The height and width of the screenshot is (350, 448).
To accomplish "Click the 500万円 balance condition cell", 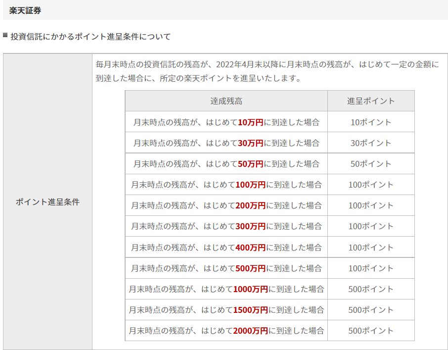I will (226, 268).
